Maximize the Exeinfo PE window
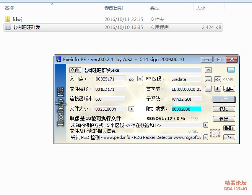The height and width of the screenshot is (195, 252). pos(219,60)
